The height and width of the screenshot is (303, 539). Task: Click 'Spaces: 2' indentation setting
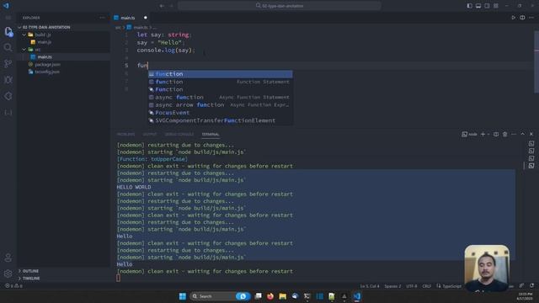[392, 286]
